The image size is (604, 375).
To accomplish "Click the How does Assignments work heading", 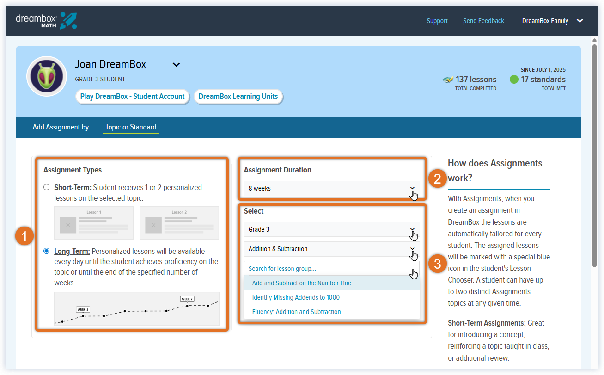I will click(x=495, y=170).
